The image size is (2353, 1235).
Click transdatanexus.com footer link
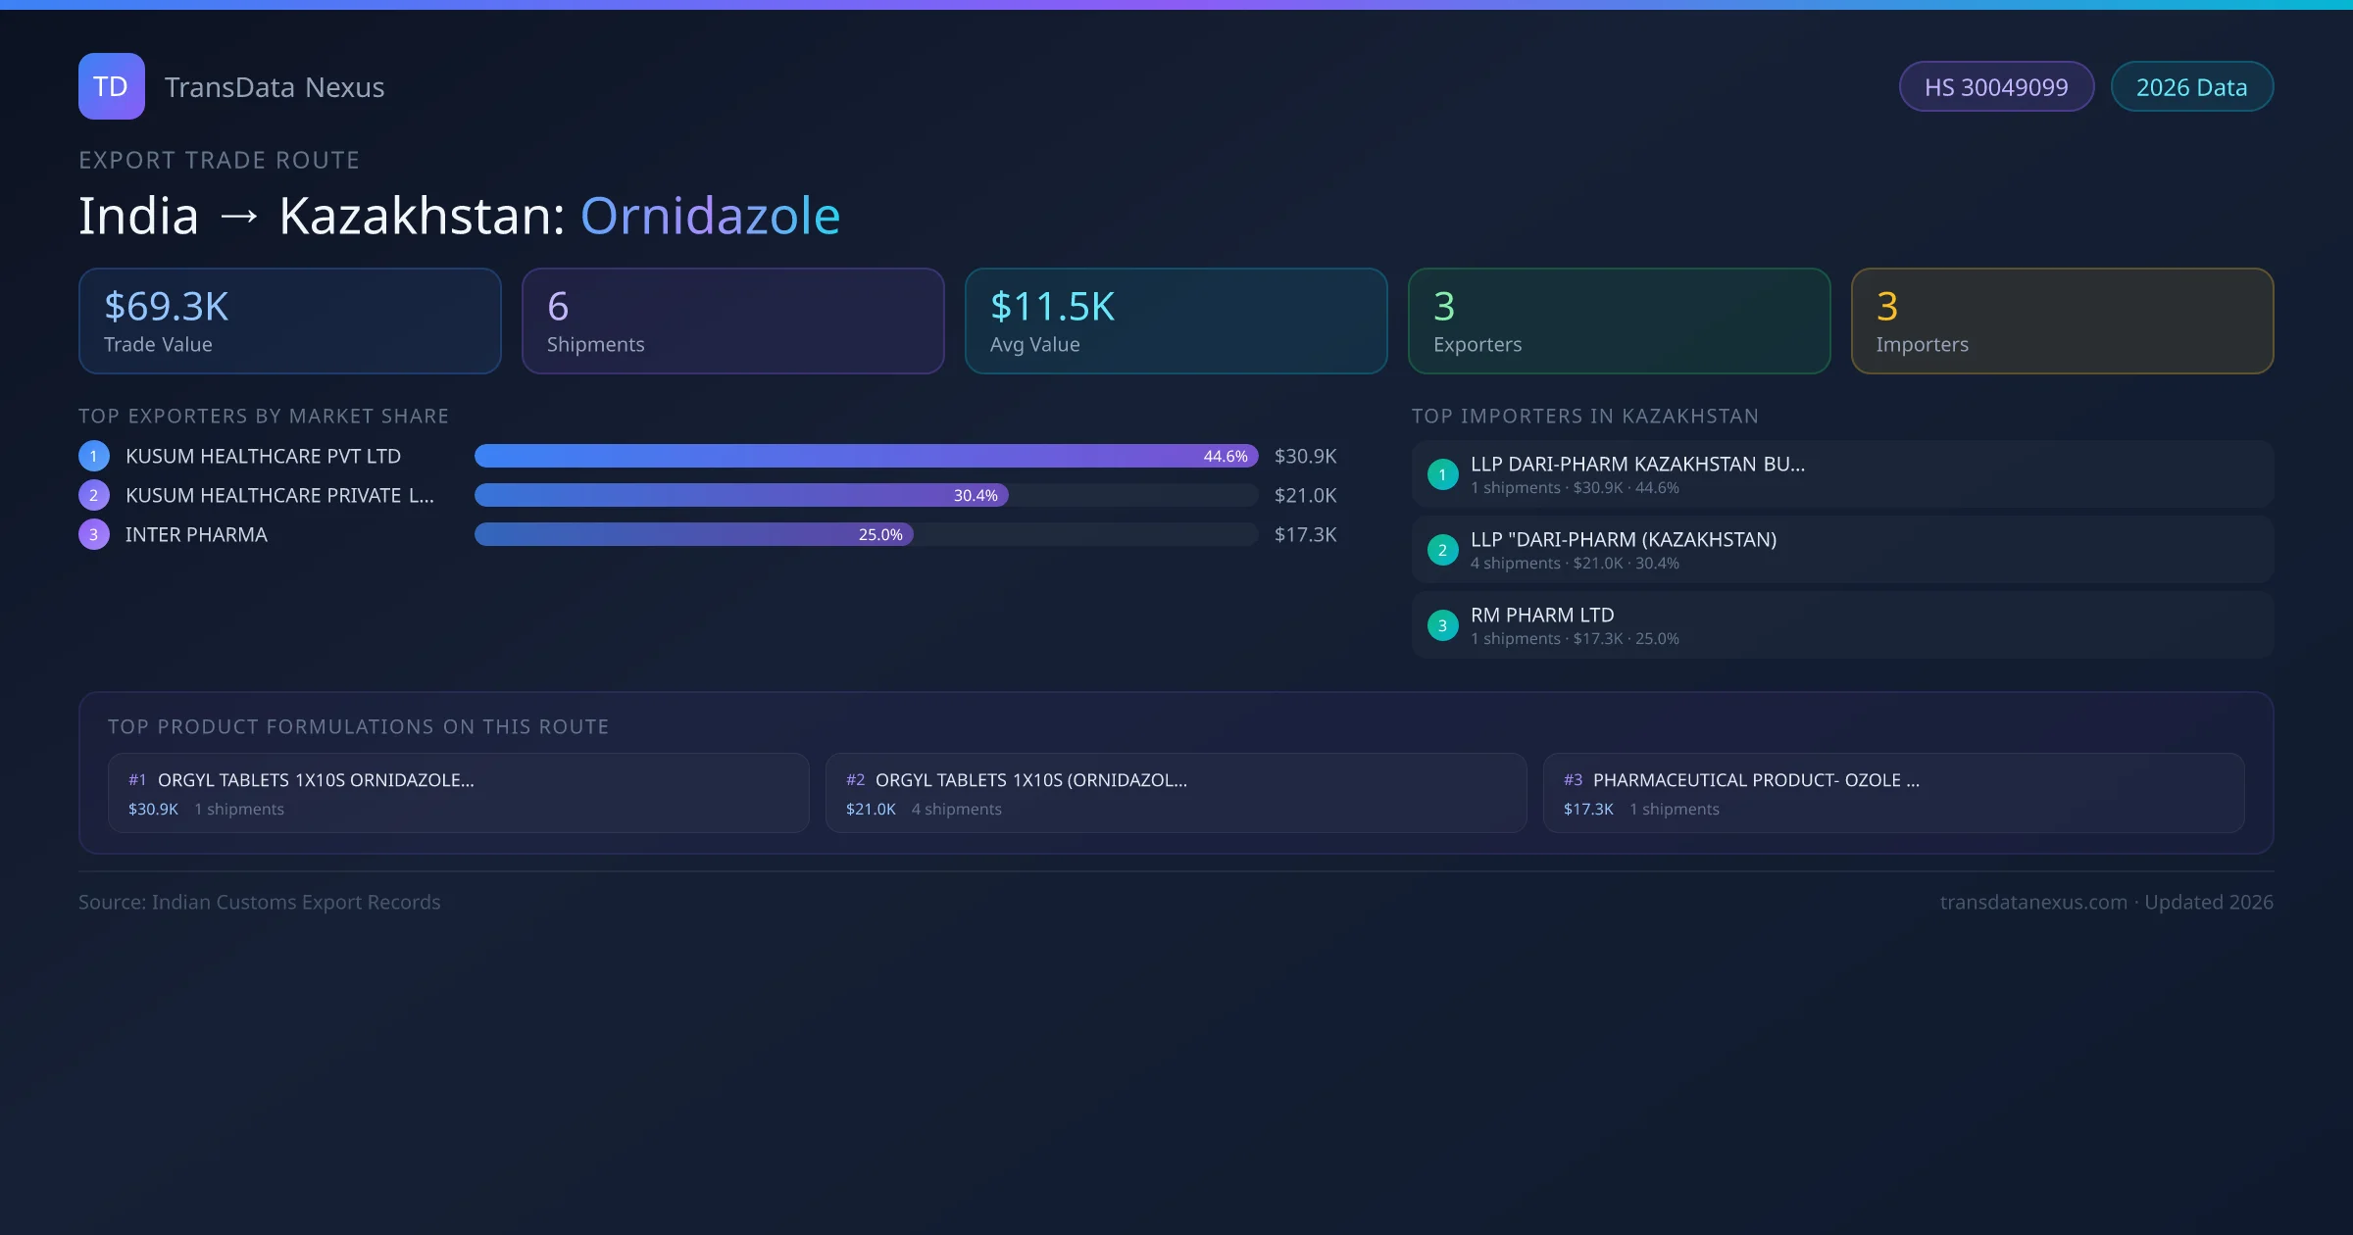(2033, 902)
